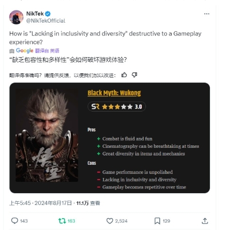
Task: Click the thumbs-down translation feedback icon
Action: coord(134,75)
